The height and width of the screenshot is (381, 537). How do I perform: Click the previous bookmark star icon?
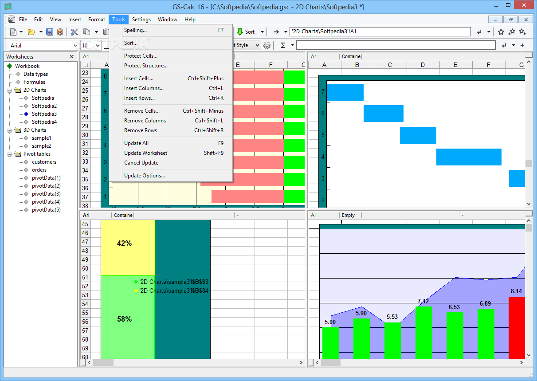(512, 32)
